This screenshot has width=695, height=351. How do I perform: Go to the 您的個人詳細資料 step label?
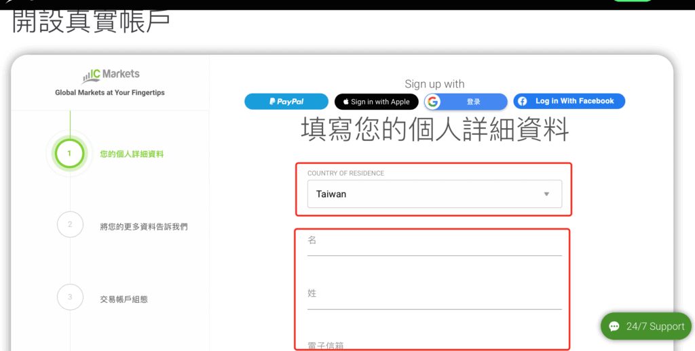click(132, 154)
